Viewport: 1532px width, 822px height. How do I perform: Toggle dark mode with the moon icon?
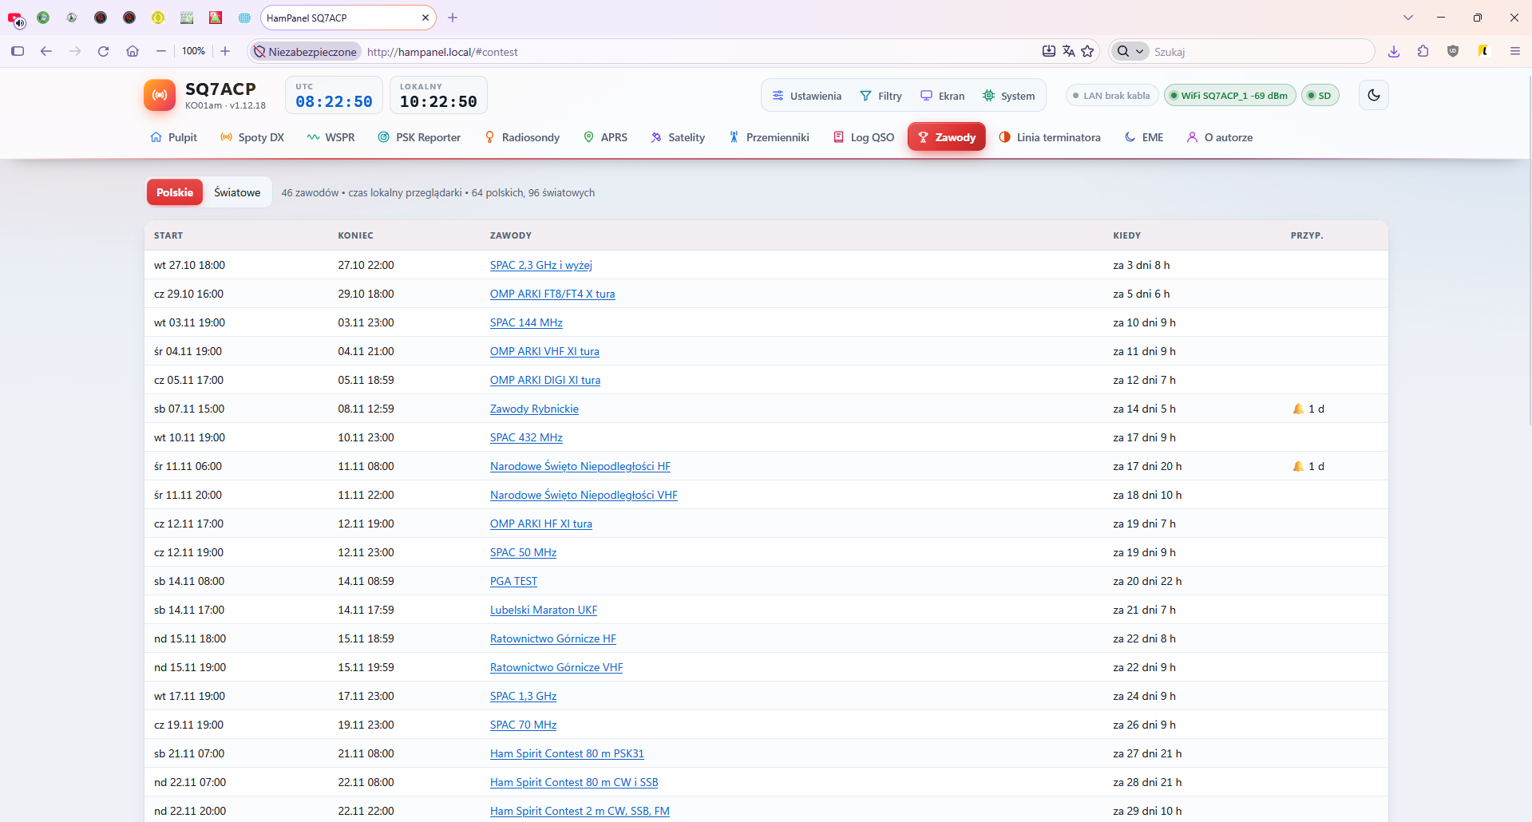coord(1373,95)
